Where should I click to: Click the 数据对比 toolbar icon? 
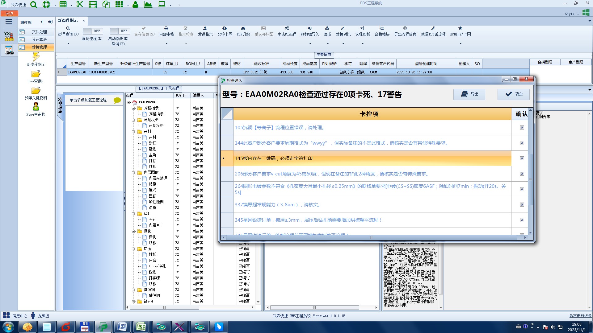pyautogui.click(x=343, y=28)
